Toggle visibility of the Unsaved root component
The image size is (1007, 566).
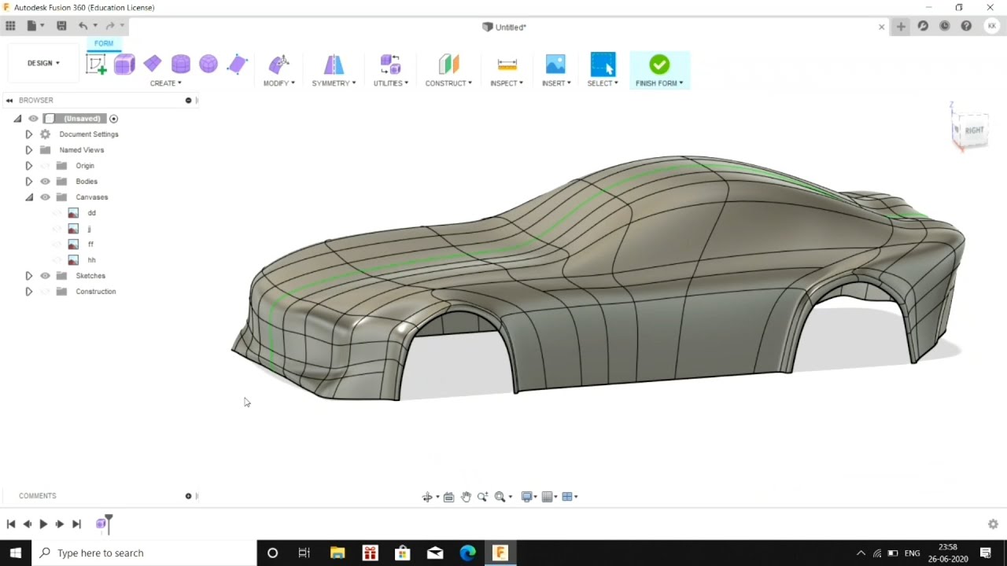(x=33, y=119)
